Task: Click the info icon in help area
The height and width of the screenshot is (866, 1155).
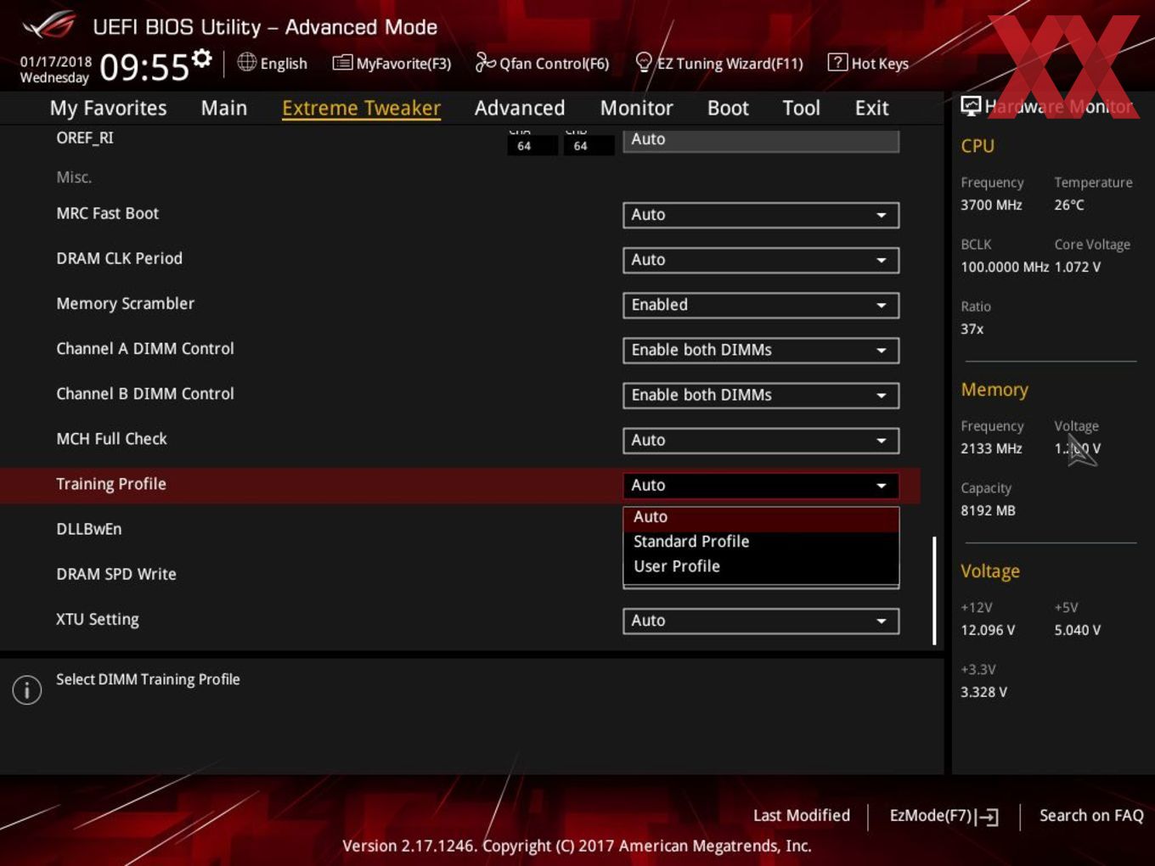Action: pyautogui.click(x=27, y=689)
